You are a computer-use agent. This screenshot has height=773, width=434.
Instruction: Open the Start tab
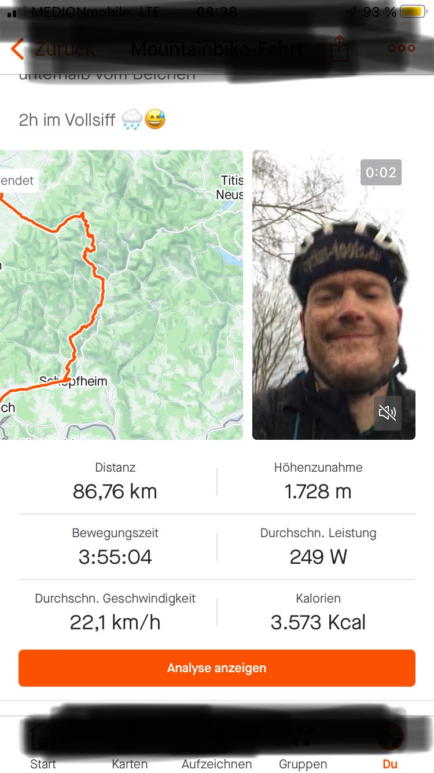[43, 747]
